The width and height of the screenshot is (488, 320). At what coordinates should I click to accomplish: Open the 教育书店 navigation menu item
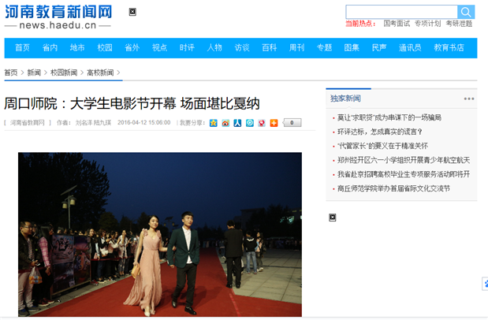(x=449, y=47)
